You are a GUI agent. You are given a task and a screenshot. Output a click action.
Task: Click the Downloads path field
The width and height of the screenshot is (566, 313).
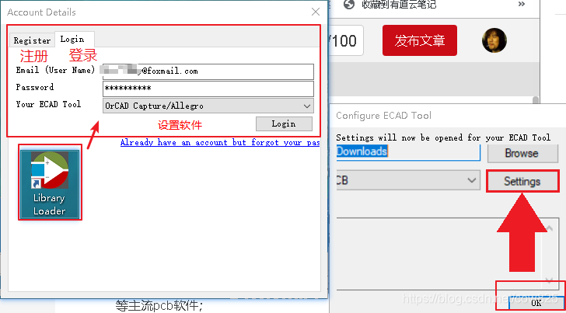[408, 152]
